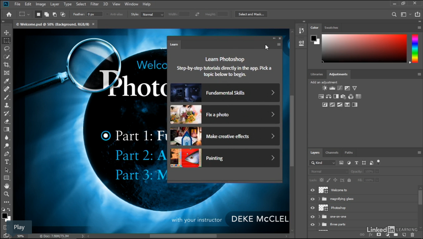Open the Layers panel flyout menu
This screenshot has width=423, height=239.
419,152
